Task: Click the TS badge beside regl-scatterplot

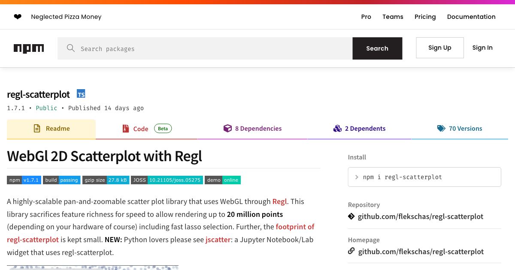Action: pyautogui.click(x=81, y=93)
